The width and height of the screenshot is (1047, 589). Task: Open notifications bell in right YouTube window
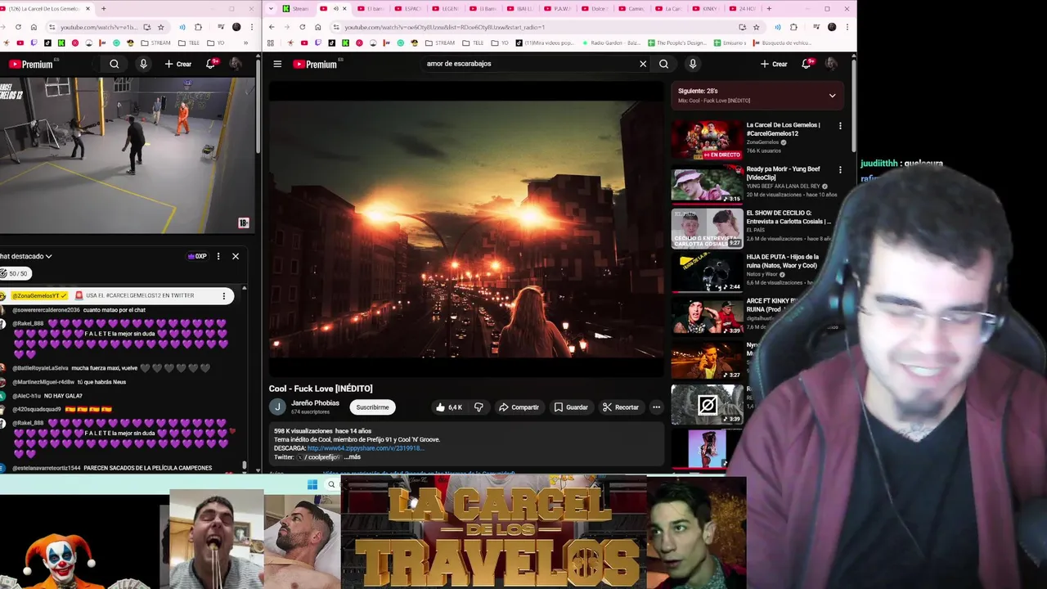point(807,64)
